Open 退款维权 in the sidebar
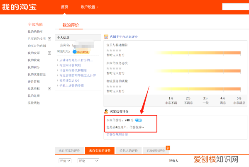Screen dimensions: 249x167 pyautogui.click(x=34, y=89)
